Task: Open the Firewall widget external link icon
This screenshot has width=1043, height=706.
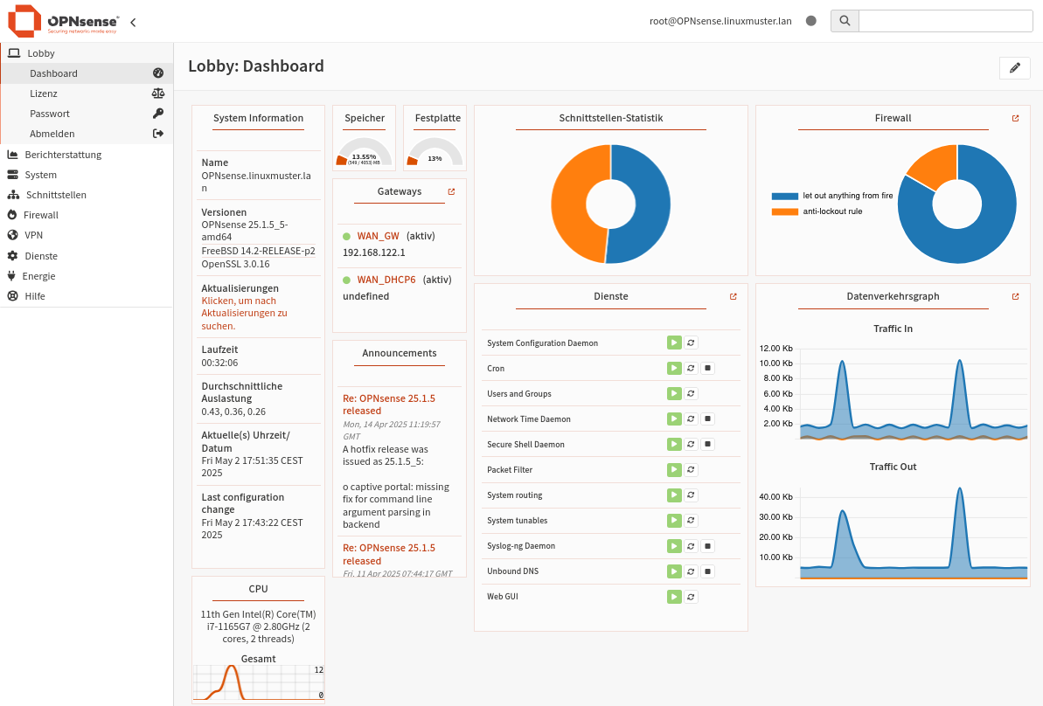Action: pos(1015,118)
